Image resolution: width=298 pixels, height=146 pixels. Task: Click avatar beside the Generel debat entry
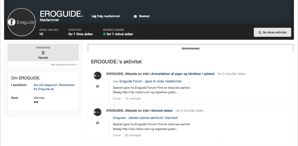pyautogui.click(x=97, y=112)
